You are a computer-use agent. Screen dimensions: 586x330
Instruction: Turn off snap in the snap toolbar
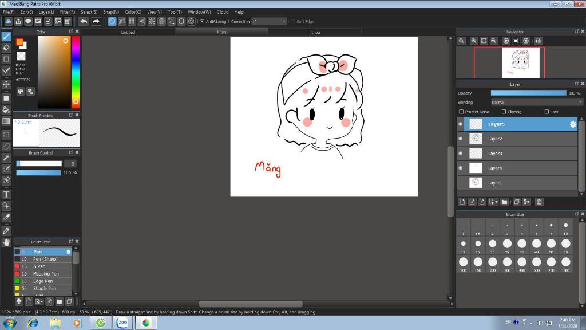pyautogui.click(x=112, y=22)
